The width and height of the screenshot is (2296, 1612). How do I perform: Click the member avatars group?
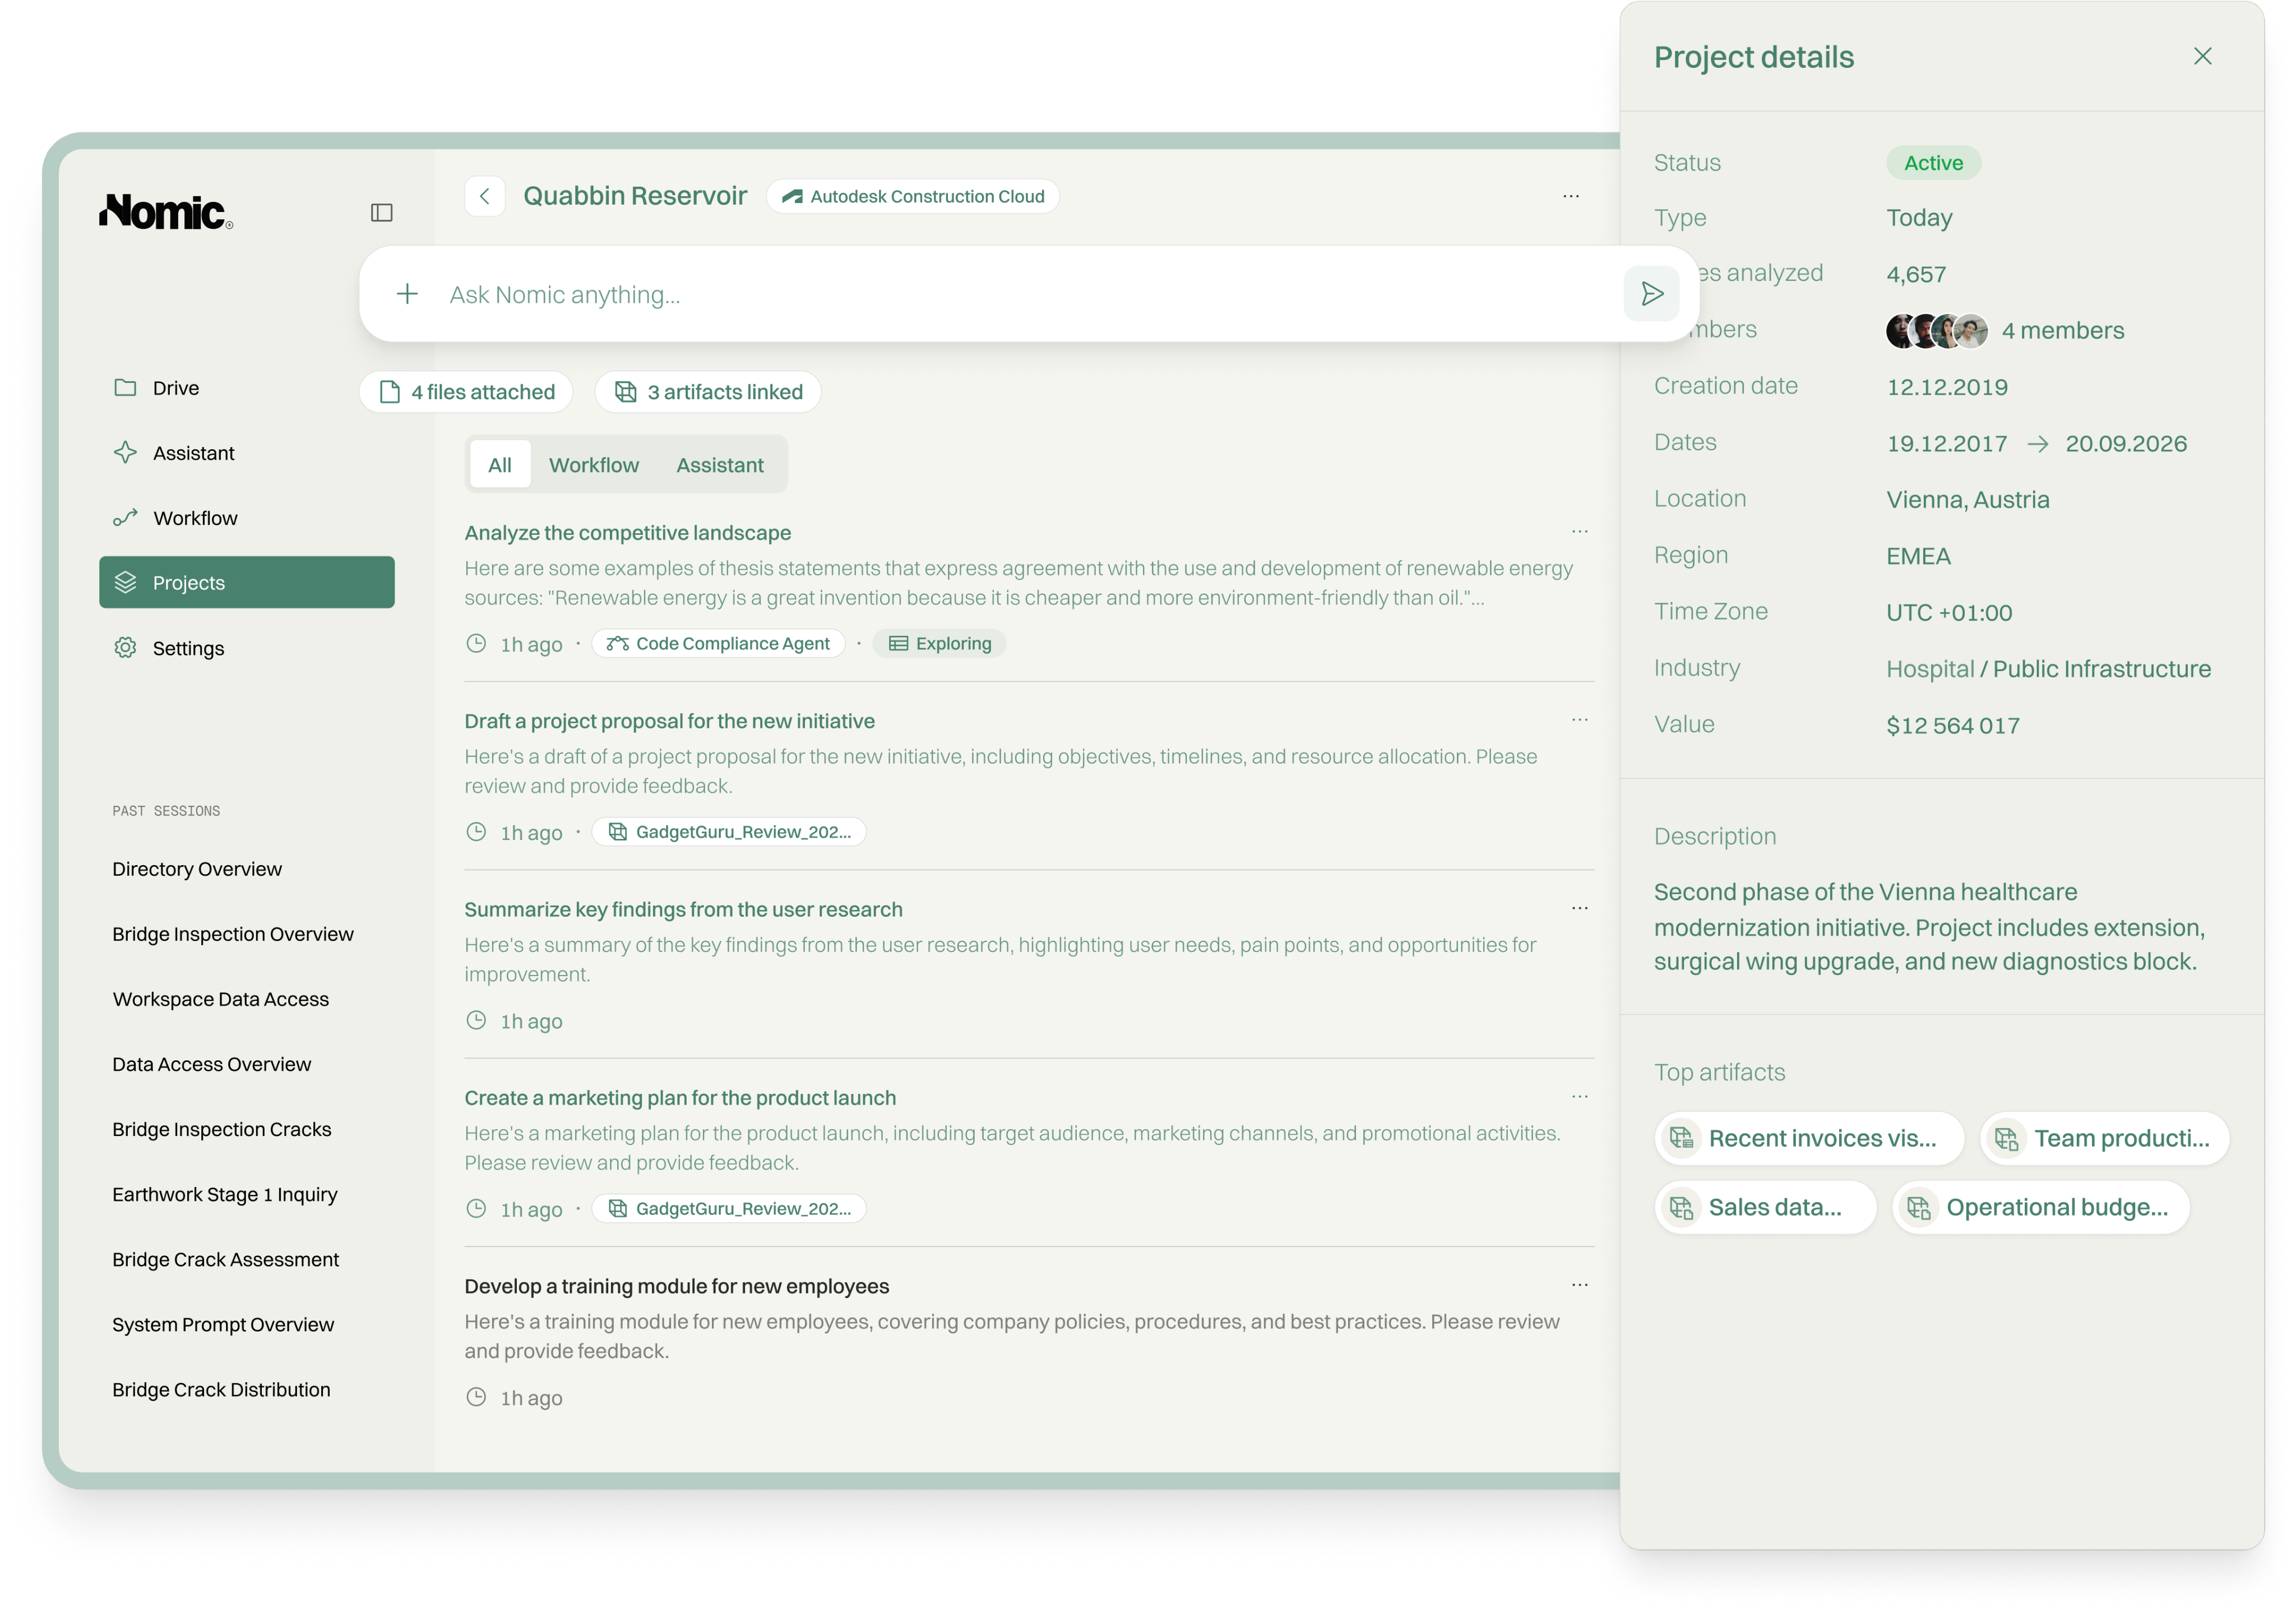click(1936, 331)
